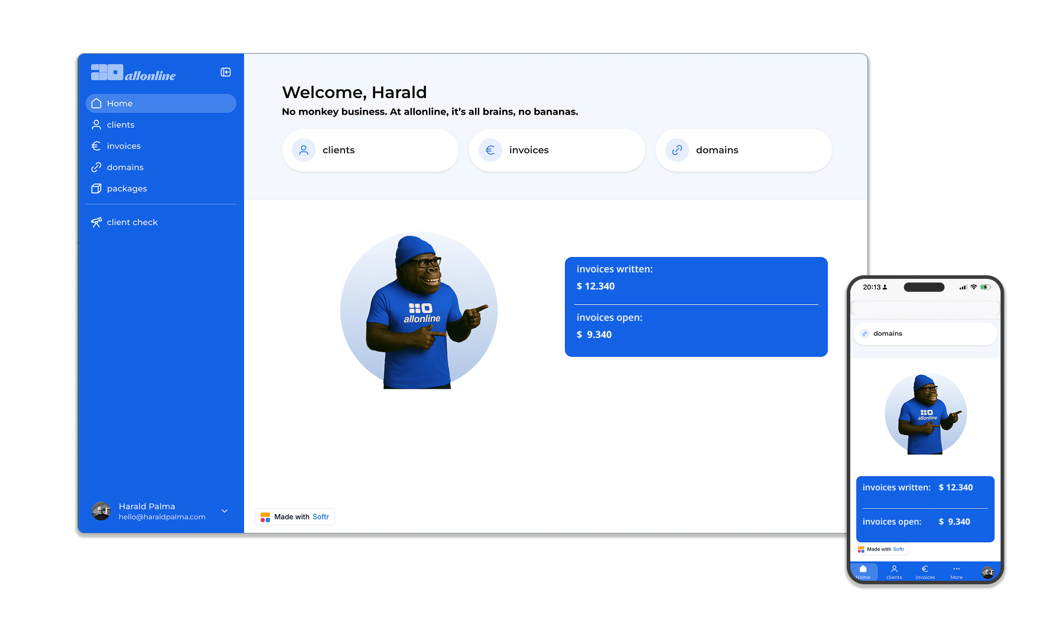Screen dimensions: 1063x628
Task: Click the person icon beside sidebar clients
Action: coord(96,125)
